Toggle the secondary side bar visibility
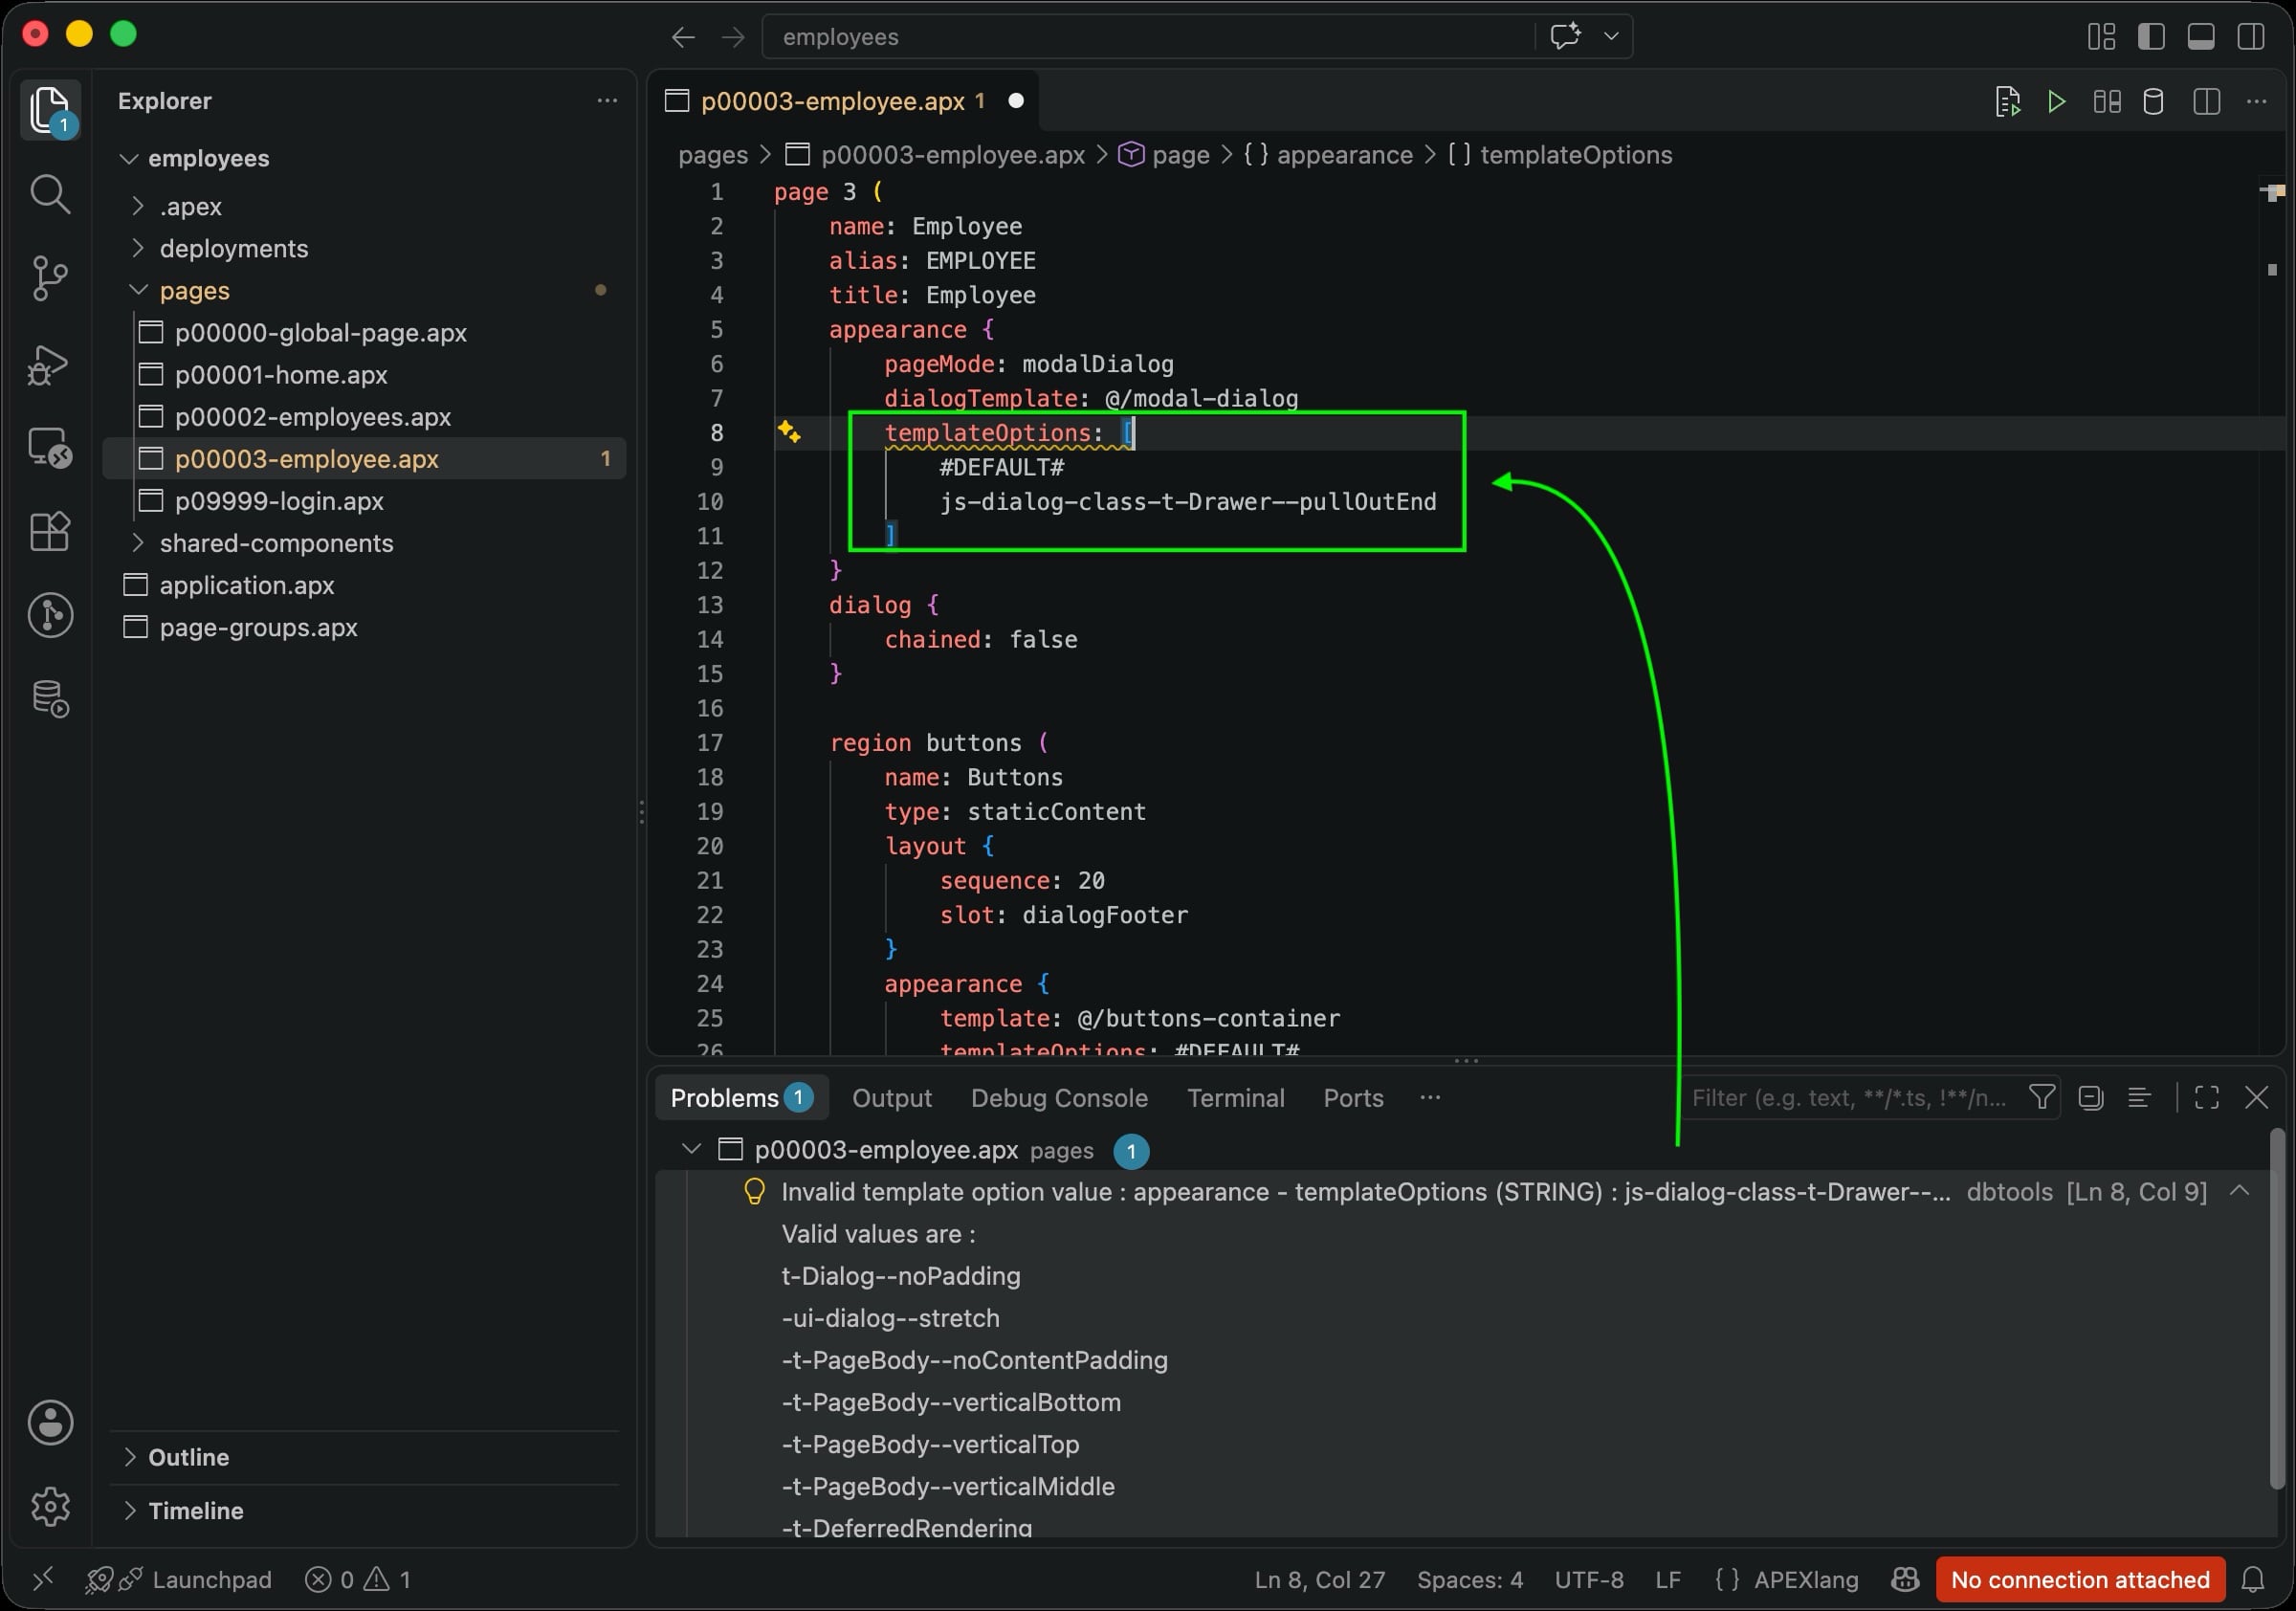Screen dimensions: 2296x1611 click(x=2251, y=37)
